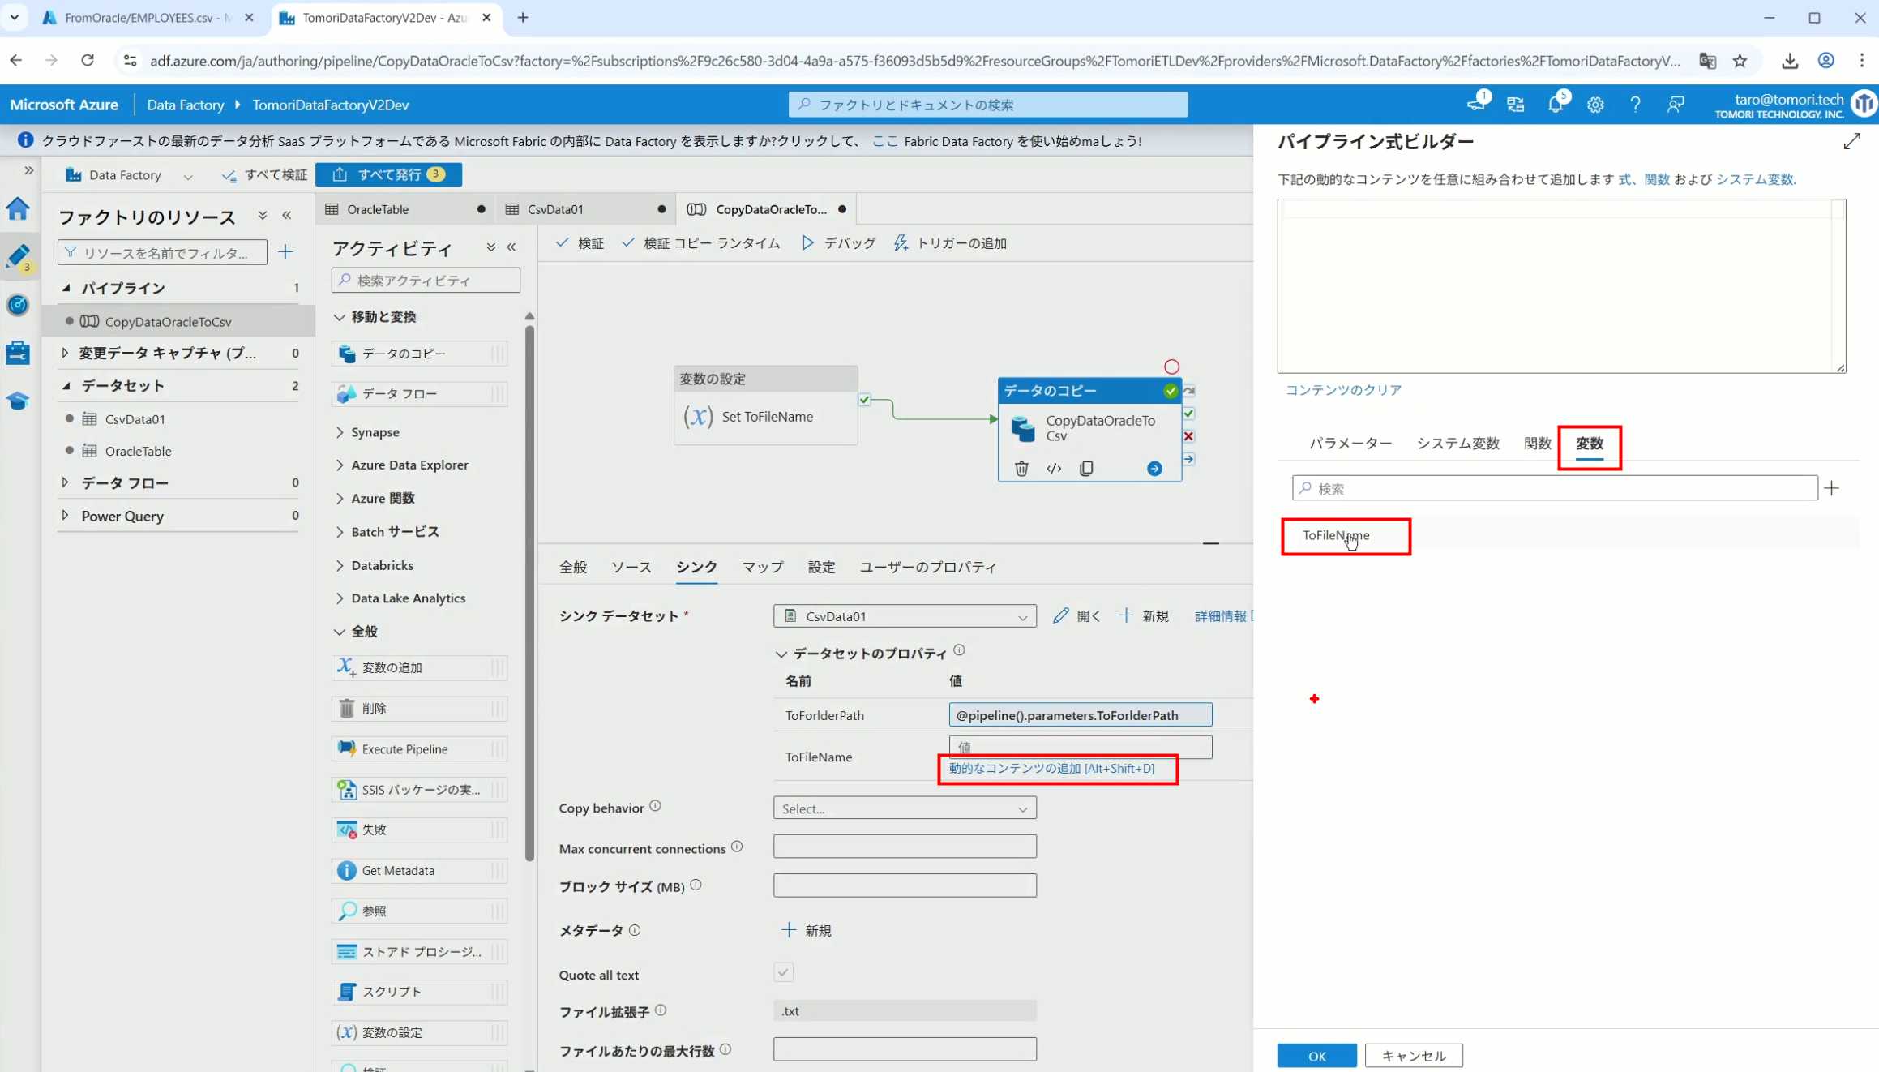Expand the expression builder panel fullscreen
Image resolution: width=1879 pixels, height=1072 pixels.
[1851, 142]
